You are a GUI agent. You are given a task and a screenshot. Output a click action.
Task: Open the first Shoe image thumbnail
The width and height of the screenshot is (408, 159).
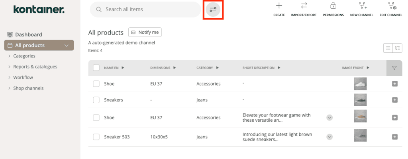360,84
